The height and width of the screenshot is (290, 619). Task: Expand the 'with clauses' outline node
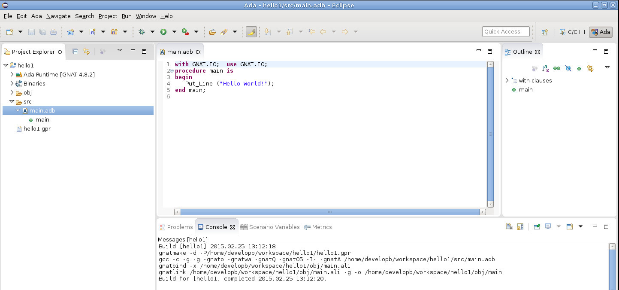pyautogui.click(x=507, y=80)
